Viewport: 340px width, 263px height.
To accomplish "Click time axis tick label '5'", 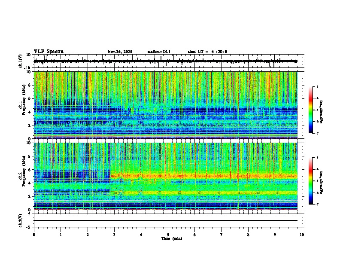I will pos(168,235).
